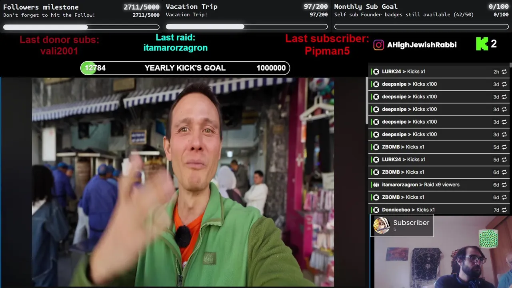512x288 pixels.
Task: Replay the LURK24 Kicks event from 5d ago
Action: click(504, 160)
